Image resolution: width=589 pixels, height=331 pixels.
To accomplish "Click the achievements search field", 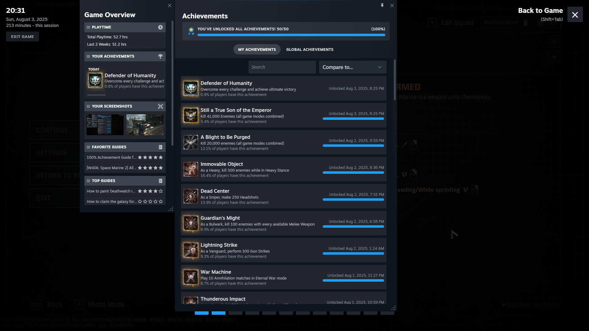I will coord(282,67).
